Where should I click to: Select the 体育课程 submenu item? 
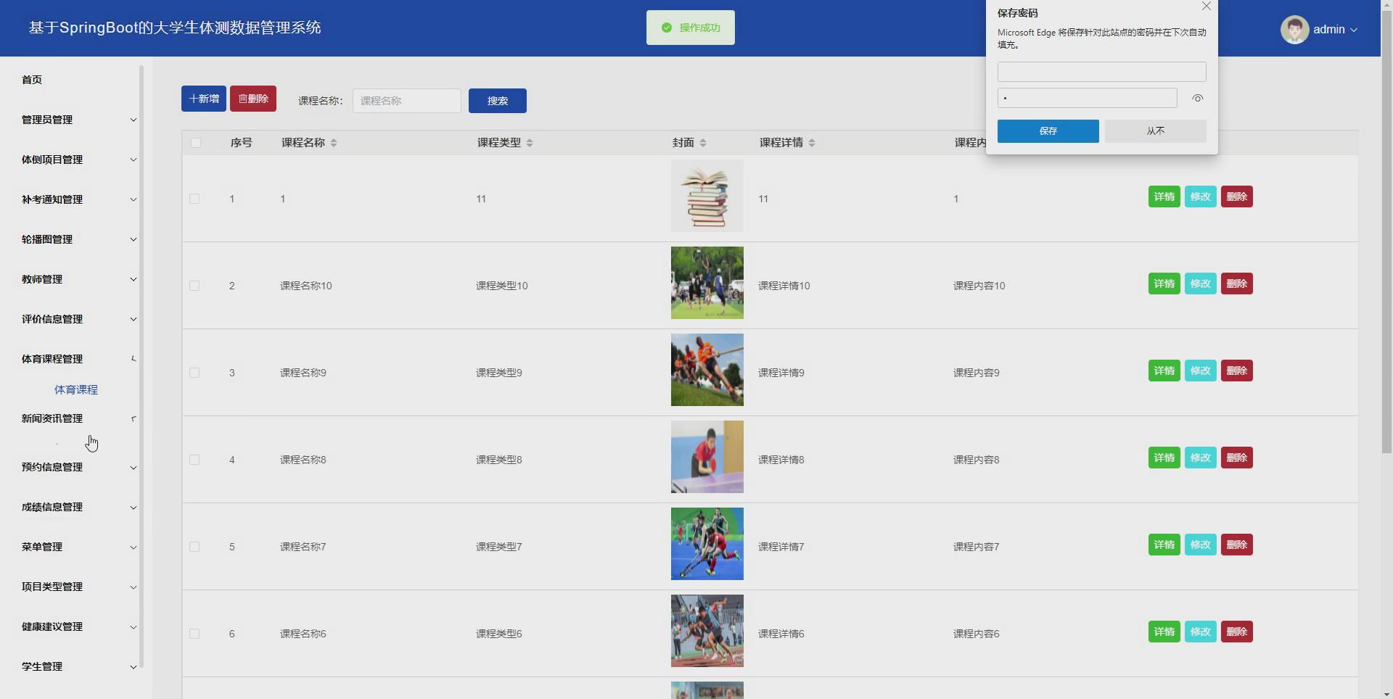click(76, 389)
